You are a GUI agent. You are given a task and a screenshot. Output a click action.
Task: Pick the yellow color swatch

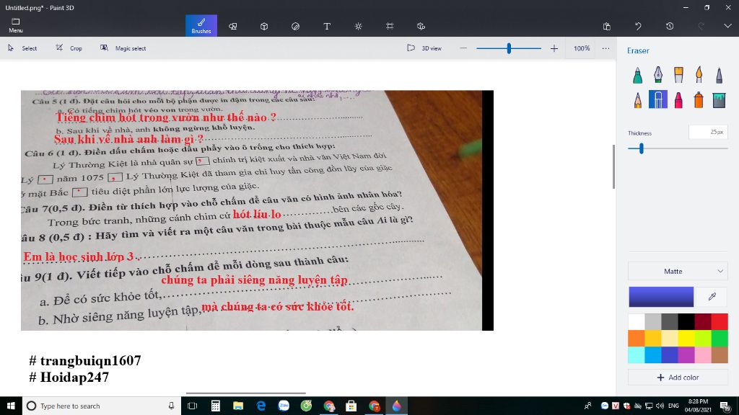pyautogui.click(x=686, y=339)
